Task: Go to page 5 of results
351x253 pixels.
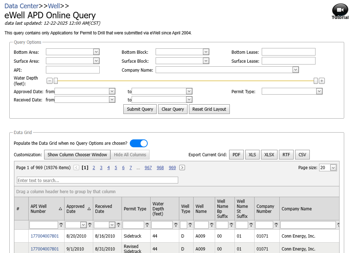Action: click(x=116, y=168)
